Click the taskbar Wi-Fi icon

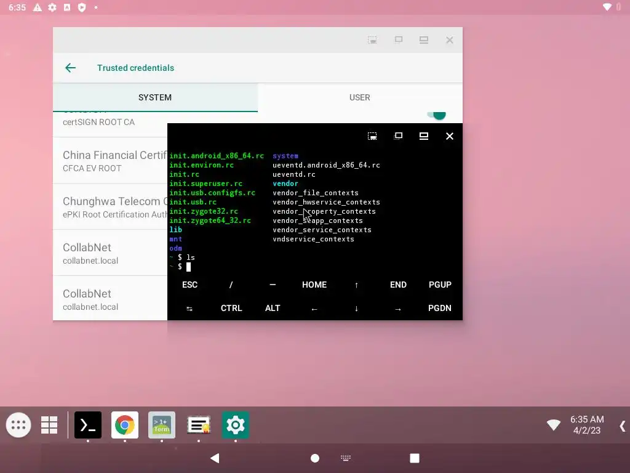click(x=554, y=424)
